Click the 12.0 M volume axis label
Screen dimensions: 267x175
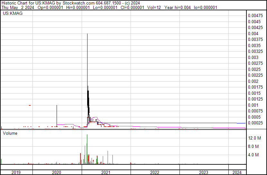[254, 138]
